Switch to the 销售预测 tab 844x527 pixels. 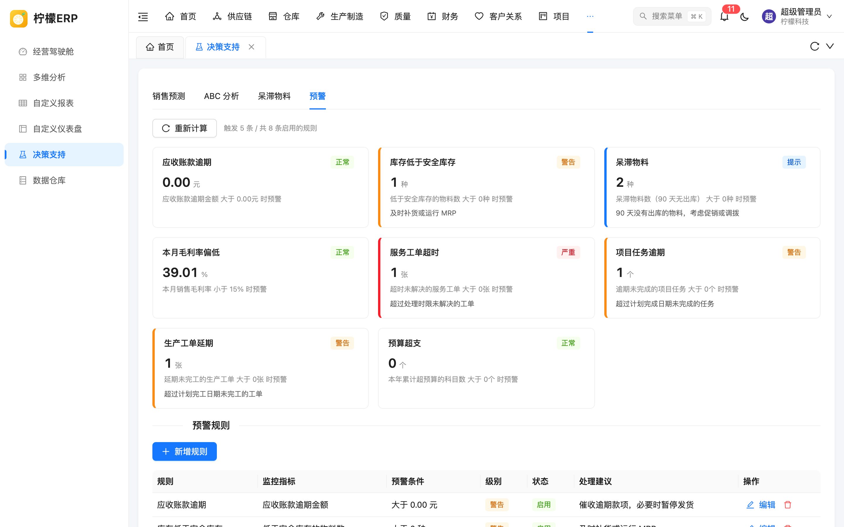(169, 96)
